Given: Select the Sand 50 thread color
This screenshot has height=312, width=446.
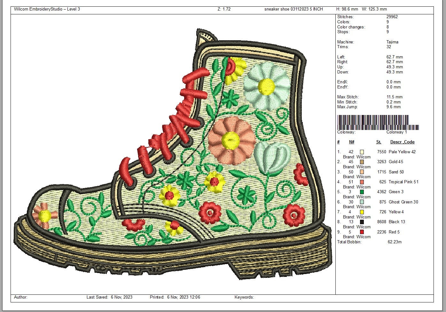Looking at the screenshot, I should (x=362, y=172).
